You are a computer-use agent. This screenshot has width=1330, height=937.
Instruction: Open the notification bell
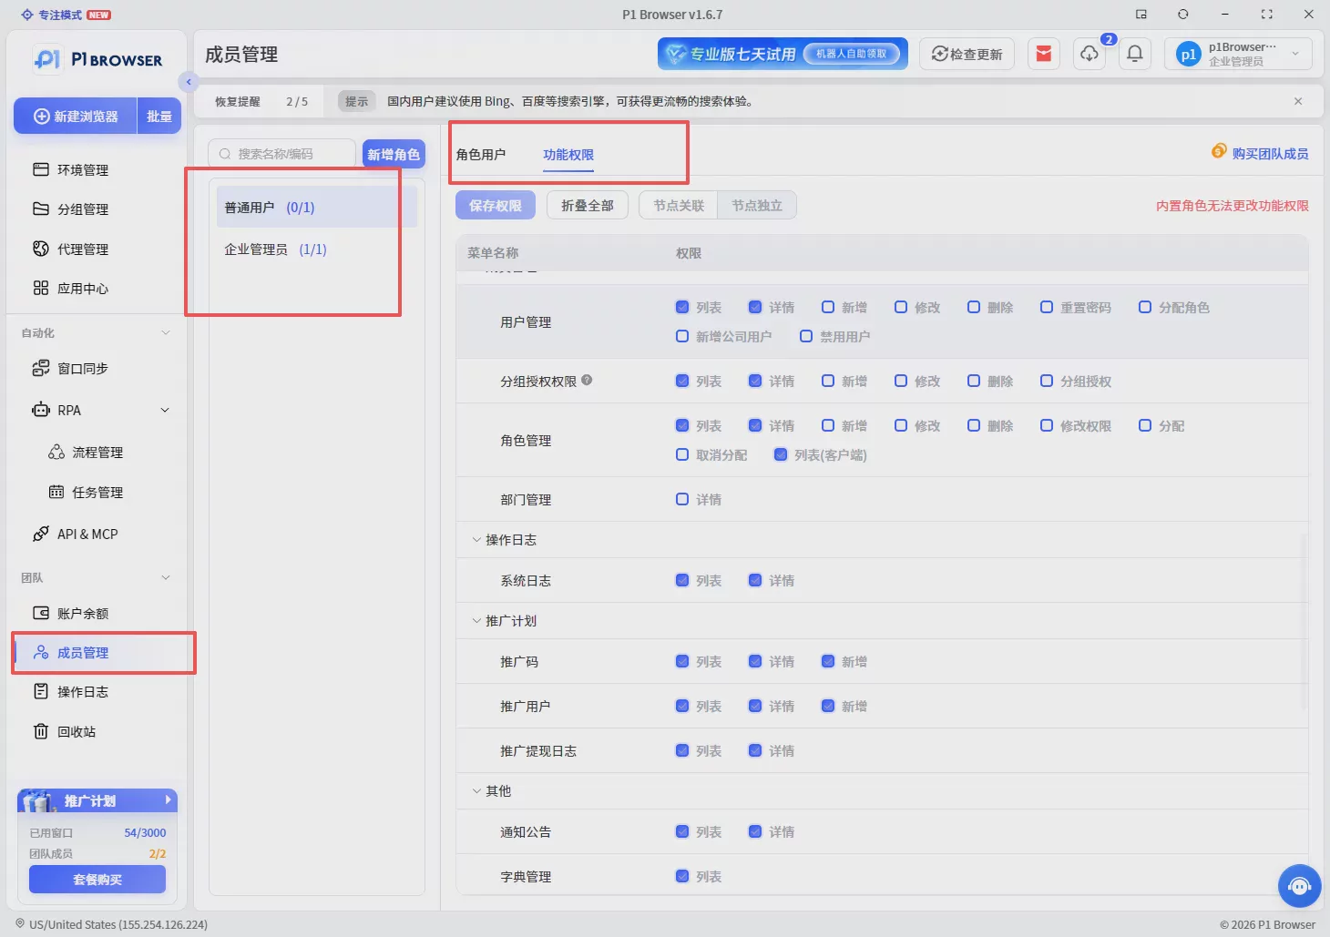(x=1135, y=54)
